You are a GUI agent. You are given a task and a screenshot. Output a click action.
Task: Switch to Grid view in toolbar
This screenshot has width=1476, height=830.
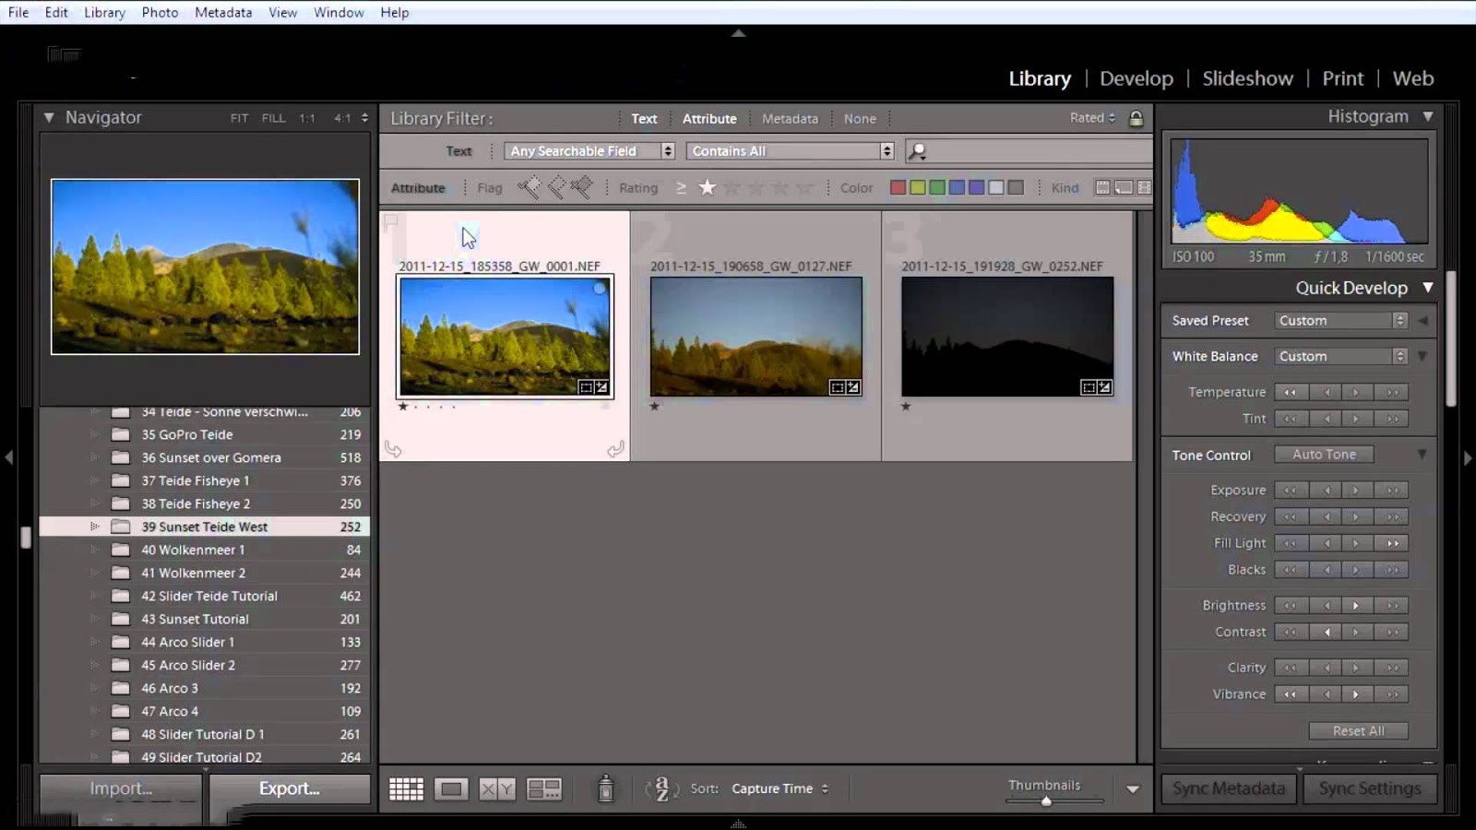pos(406,788)
